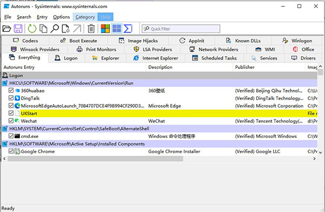Click the file properties toolbar icon
Screen dimensions: 325x212
pos(66,29)
